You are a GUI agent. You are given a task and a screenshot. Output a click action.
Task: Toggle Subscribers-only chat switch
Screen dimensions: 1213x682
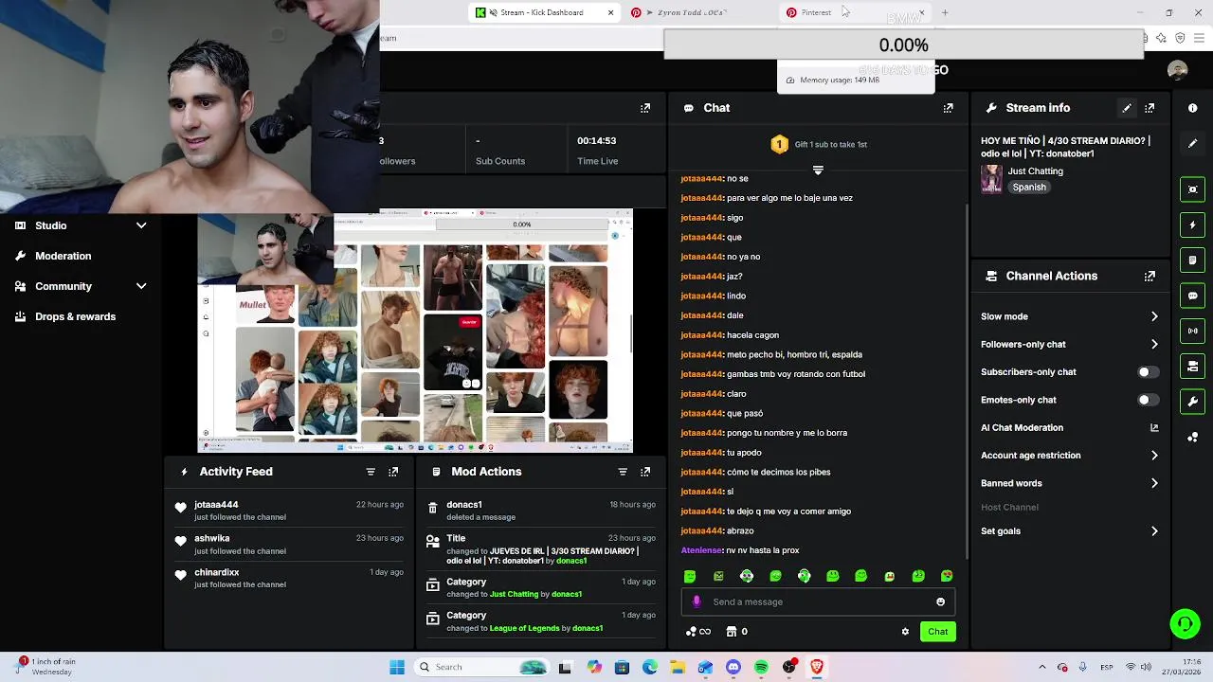tap(1147, 372)
